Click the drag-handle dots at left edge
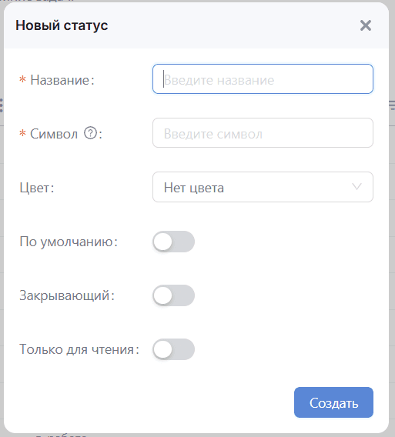Image resolution: width=395 pixels, height=437 pixels. coord(2,105)
